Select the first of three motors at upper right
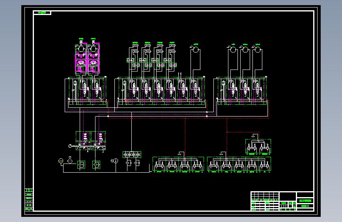The width and height of the screenshot is (342, 222). (233, 50)
